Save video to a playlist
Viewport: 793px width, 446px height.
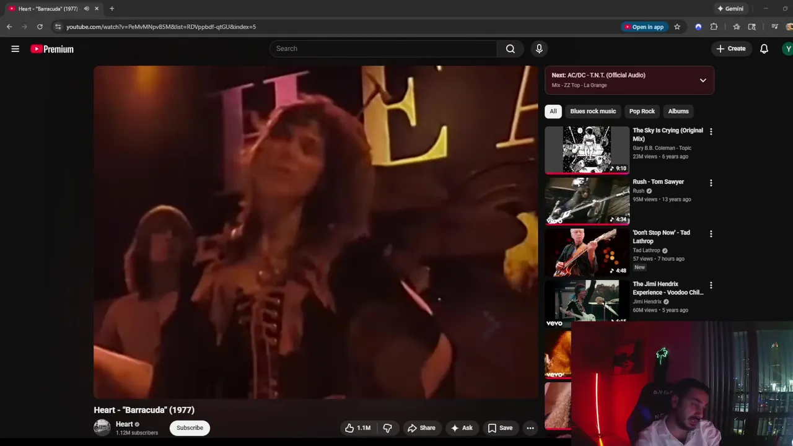[x=500, y=428]
